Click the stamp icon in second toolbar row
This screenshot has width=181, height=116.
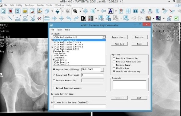169,18
